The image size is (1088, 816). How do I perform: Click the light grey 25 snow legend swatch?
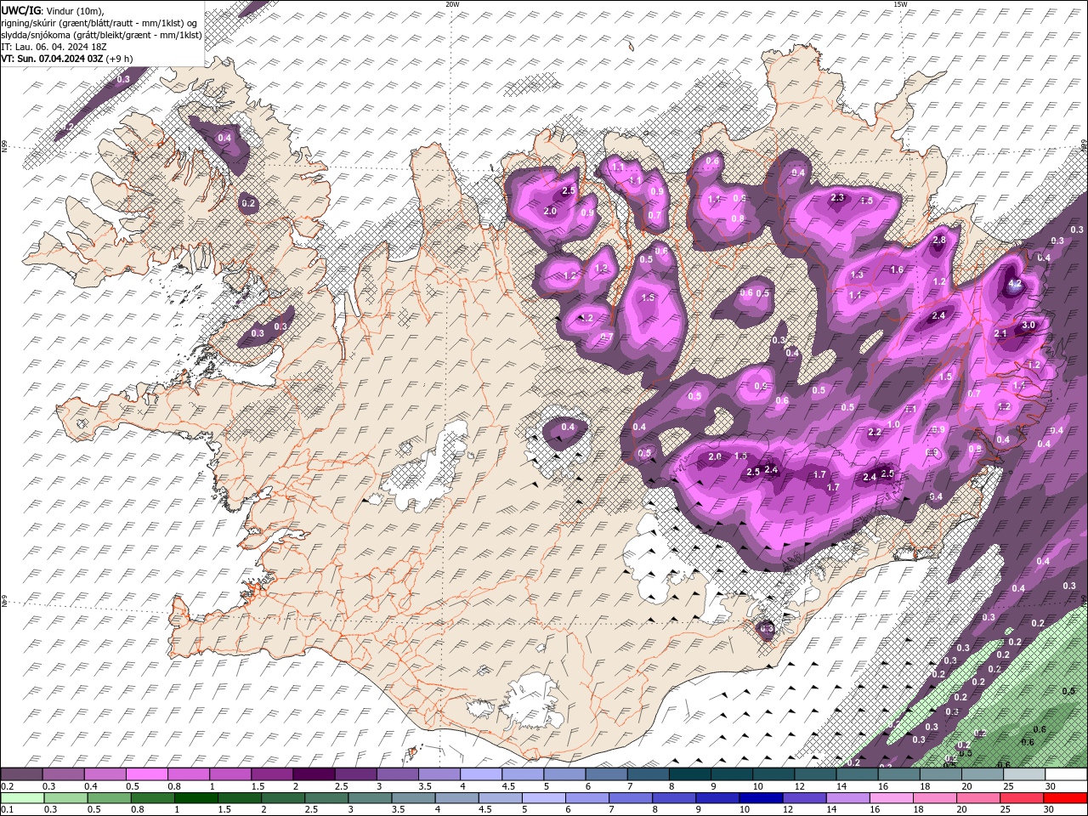(1024, 774)
